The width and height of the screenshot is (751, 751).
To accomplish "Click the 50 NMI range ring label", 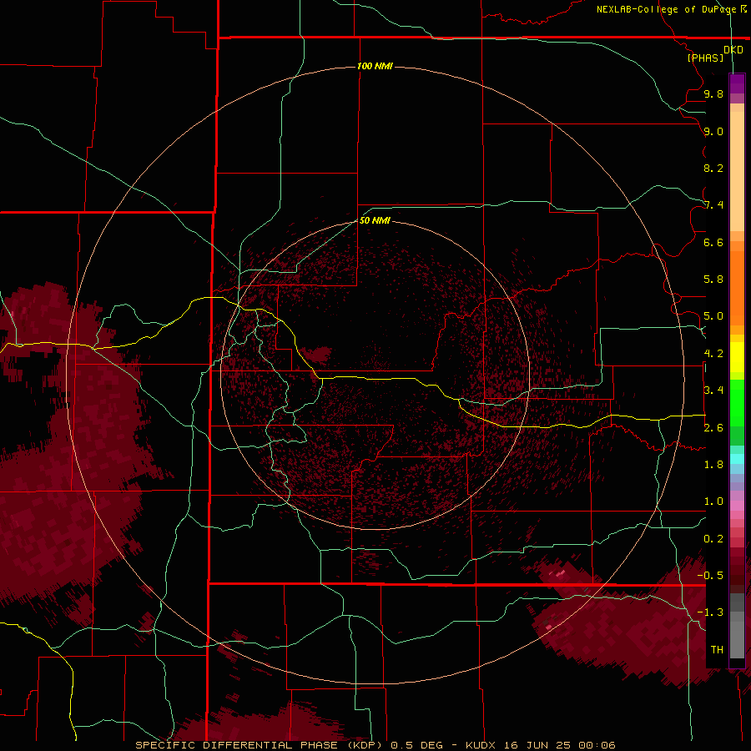I will click(375, 220).
